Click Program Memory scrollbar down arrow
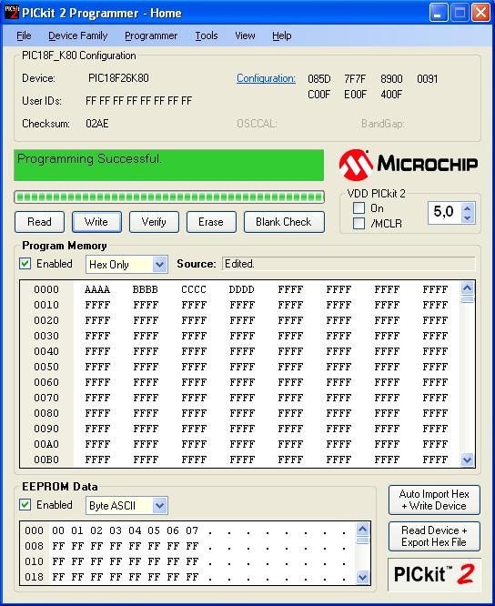Screen dimensions: 495x606 coord(467,460)
